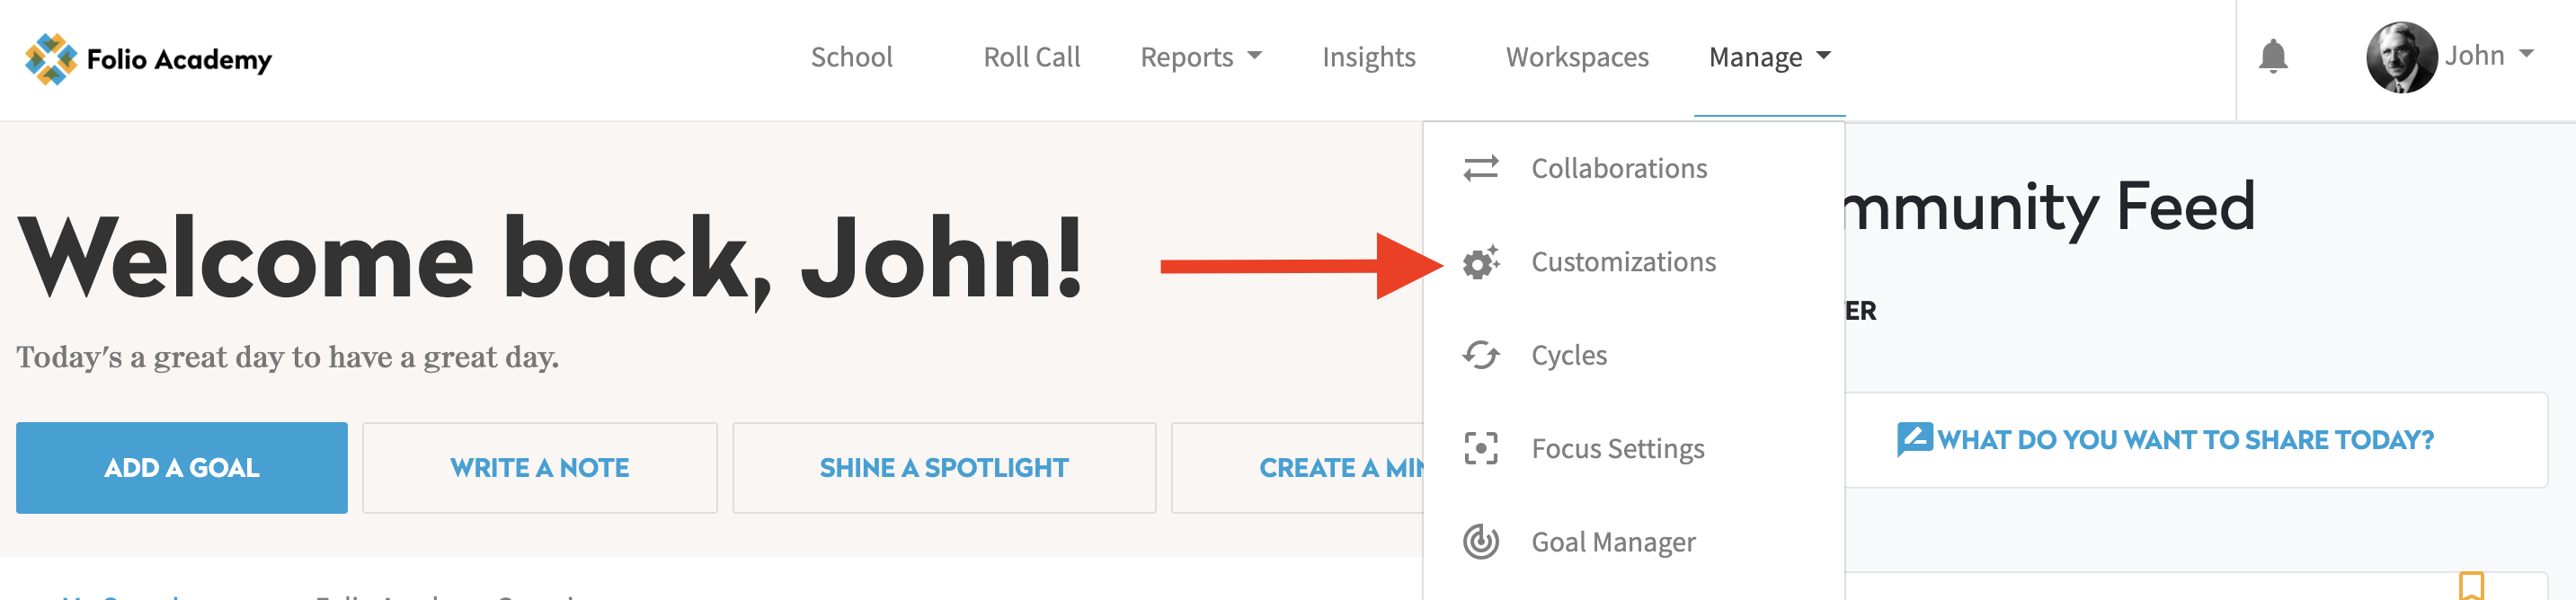
Task: Click the Focus Settings crosshair icon
Action: [x=1483, y=448]
